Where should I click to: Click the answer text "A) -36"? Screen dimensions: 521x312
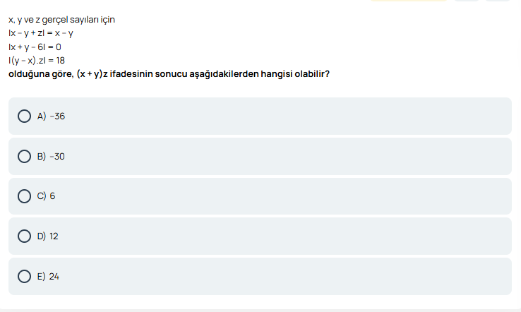coord(51,116)
